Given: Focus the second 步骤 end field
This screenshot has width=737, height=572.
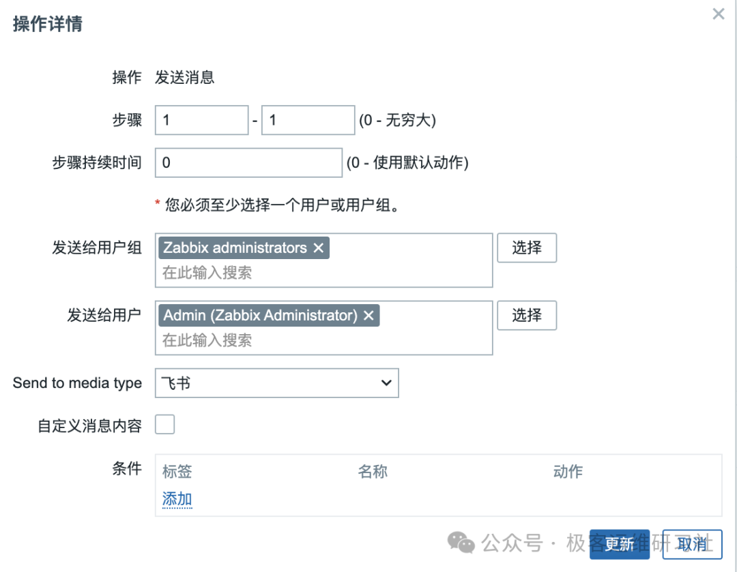Looking at the screenshot, I should [308, 120].
